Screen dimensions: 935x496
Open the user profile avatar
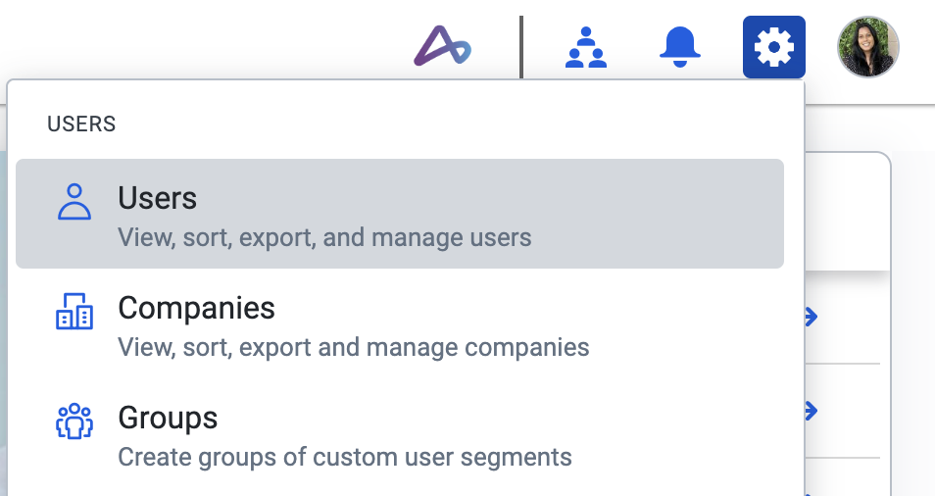point(867,47)
